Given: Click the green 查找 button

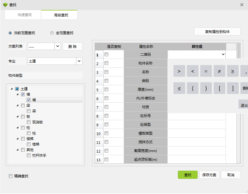Looking at the screenshot, I should click(x=188, y=175).
